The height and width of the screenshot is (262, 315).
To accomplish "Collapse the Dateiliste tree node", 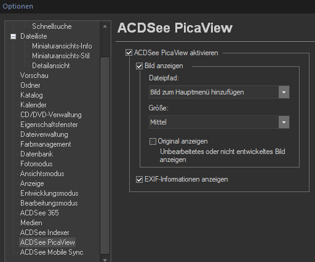I will point(13,37).
